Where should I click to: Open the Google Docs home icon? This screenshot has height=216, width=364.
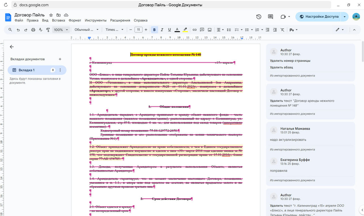(x=8, y=17)
